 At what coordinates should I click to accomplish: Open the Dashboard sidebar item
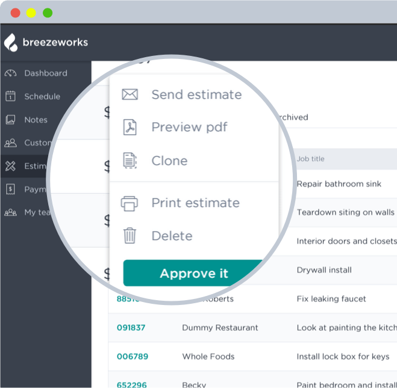point(46,73)
